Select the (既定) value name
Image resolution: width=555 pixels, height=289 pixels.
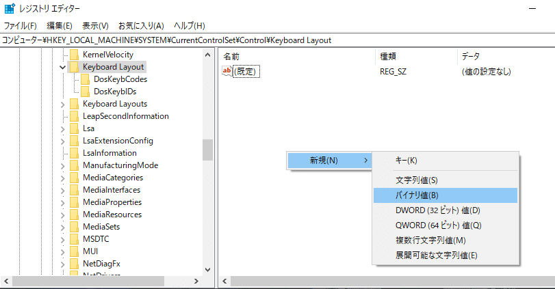tap(246, 71)
